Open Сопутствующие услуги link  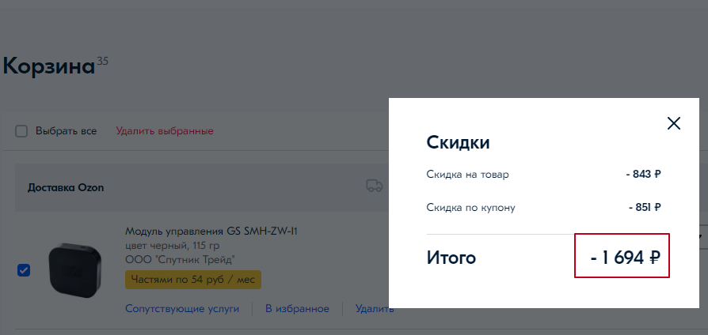[182, 309]
